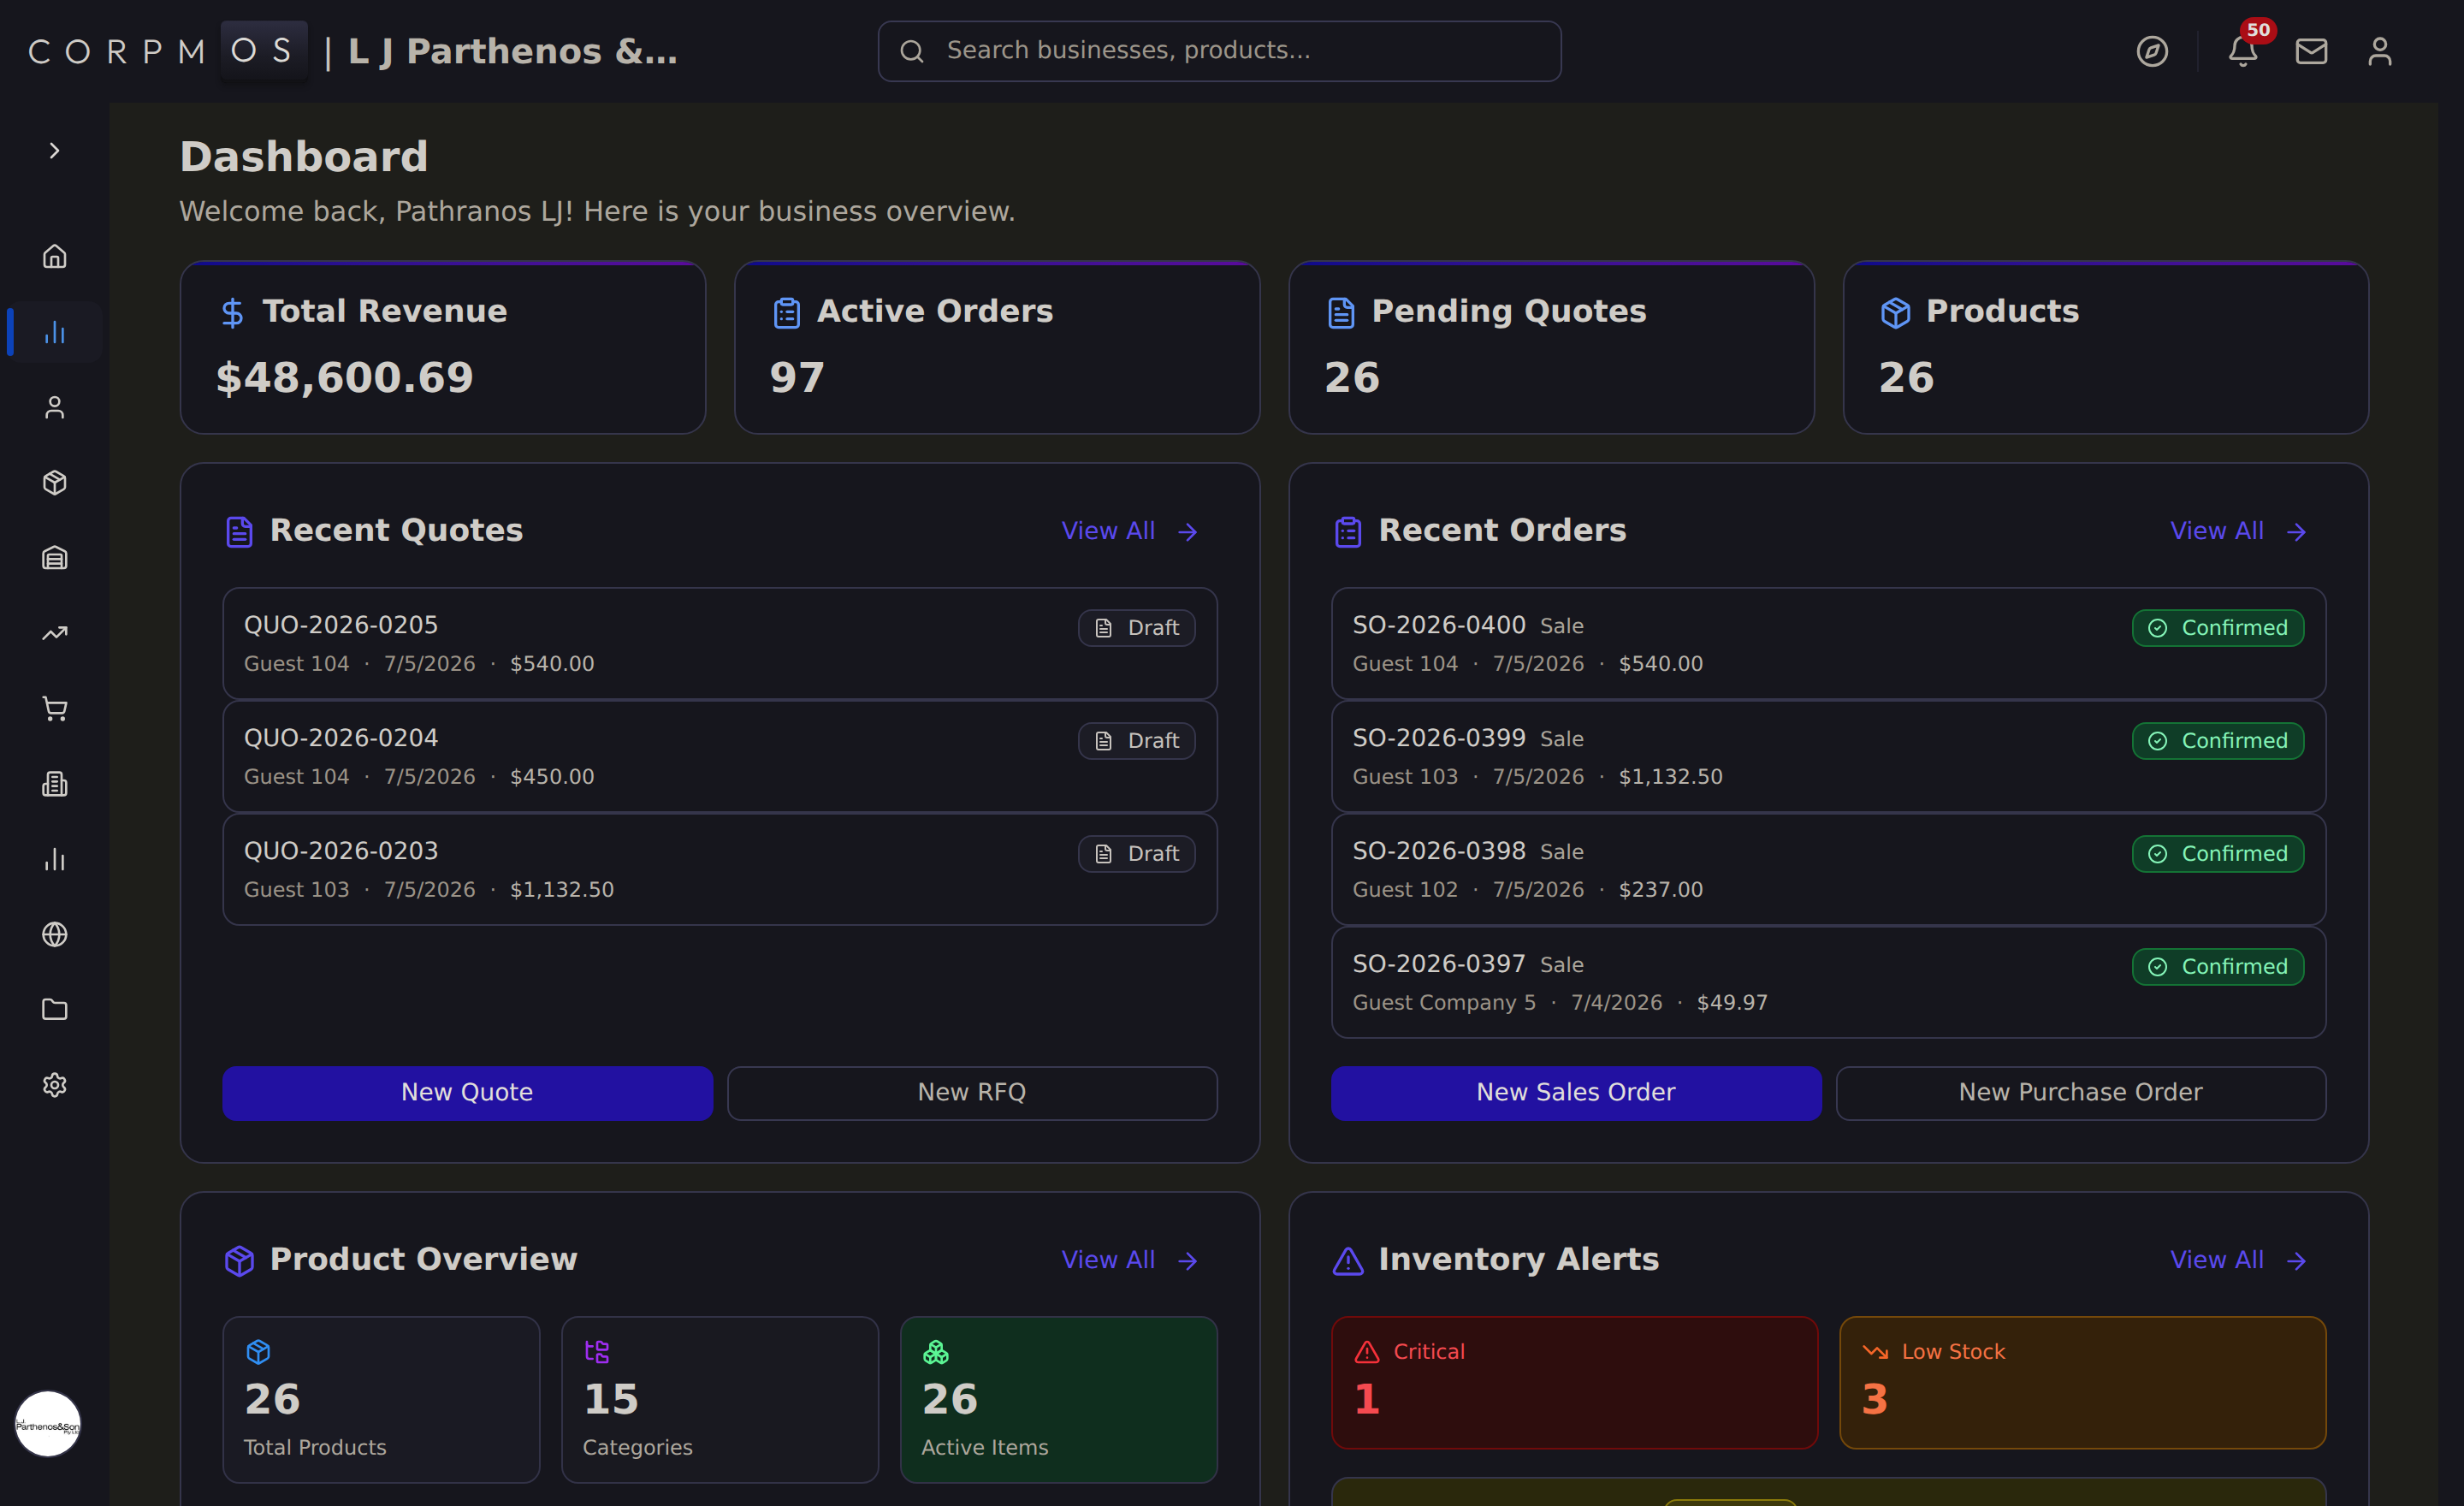Open the shopping cart icon in sidebar
This screenshot has width=2464, height=1506.
pos(54,708)
